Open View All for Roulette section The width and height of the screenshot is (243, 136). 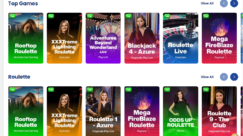click(207, 77)
